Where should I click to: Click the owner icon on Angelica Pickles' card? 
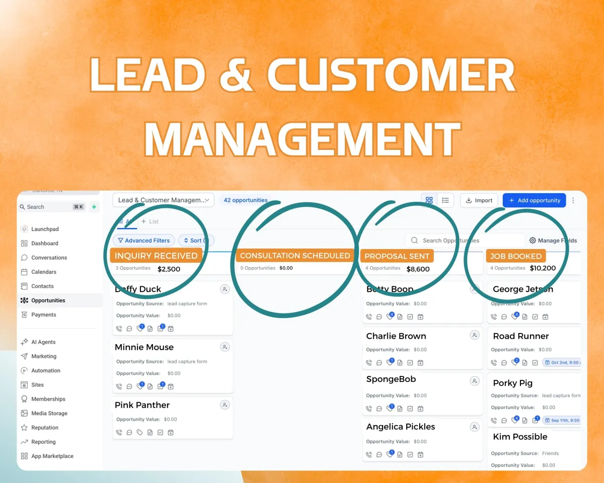pyautogui.click(x=475, y=427)
